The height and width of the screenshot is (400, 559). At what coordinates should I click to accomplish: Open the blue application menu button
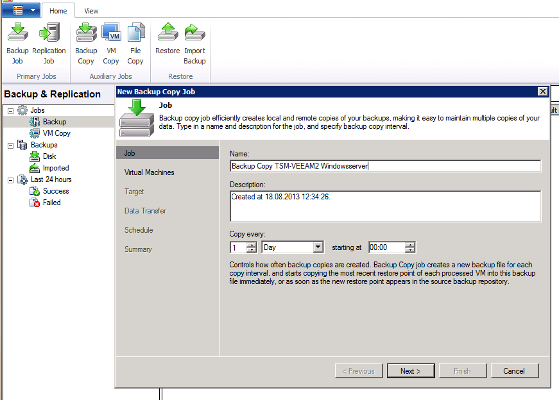pyautogui.click(x=21, y=10)
